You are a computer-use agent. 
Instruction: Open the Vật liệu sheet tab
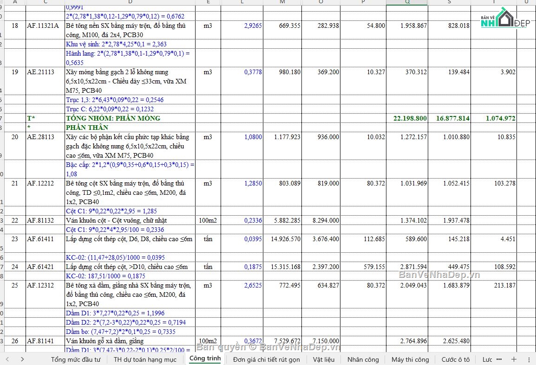pos(323,359)
